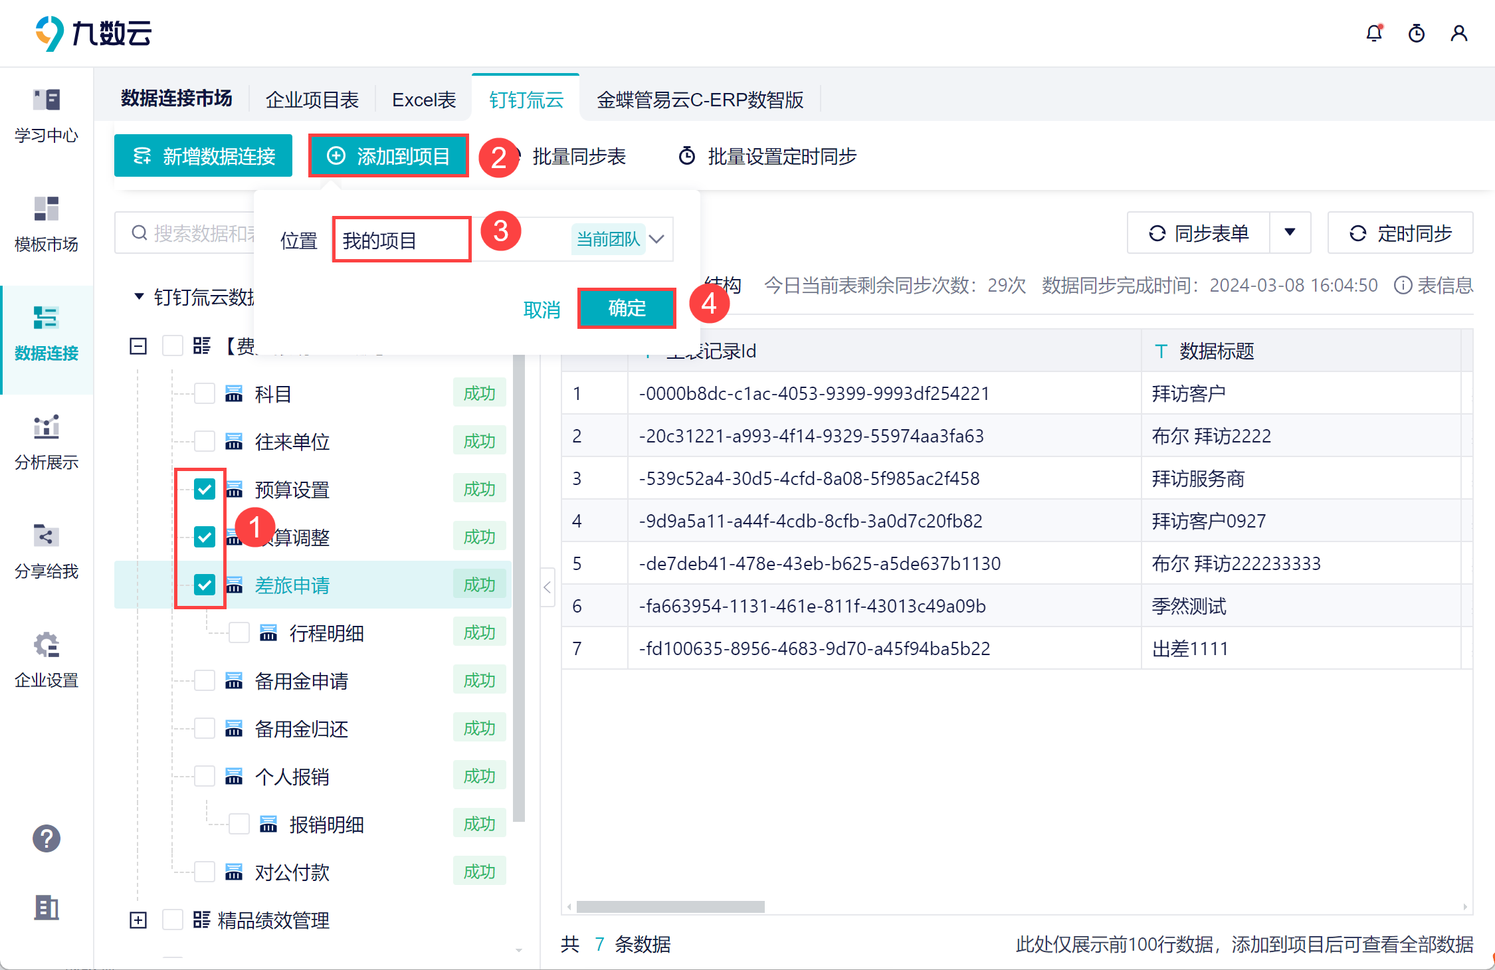Viewport: 1495px width, 970px height.
Task: Open the timer clock icon in header
Action: (x=1416, y=33)
